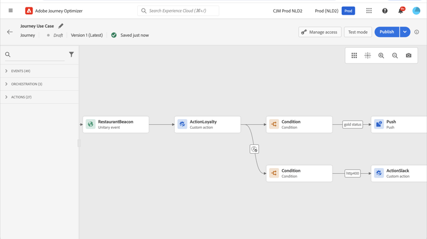Viewport: 427px width, 239px height.
Task: Open the Publish dropdown arrow
Action: click(x=405, y=32)
